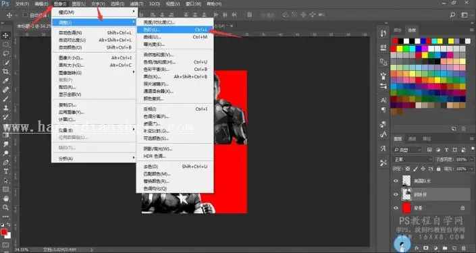Viewport: 476px width, 253px height.
Task: Toggle the auto-select checkbox in options bar
Action: [26, 15]
